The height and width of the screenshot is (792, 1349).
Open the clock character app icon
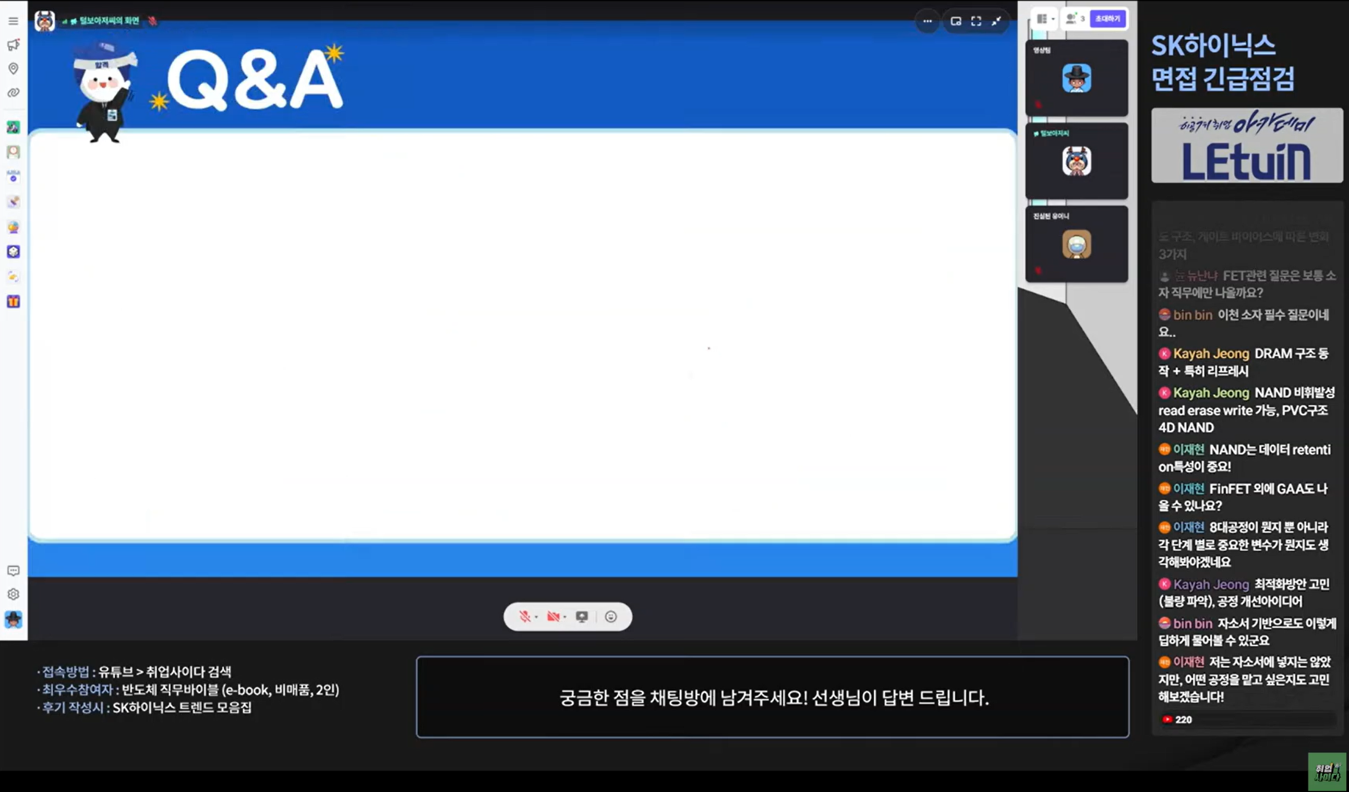[14, 152]
